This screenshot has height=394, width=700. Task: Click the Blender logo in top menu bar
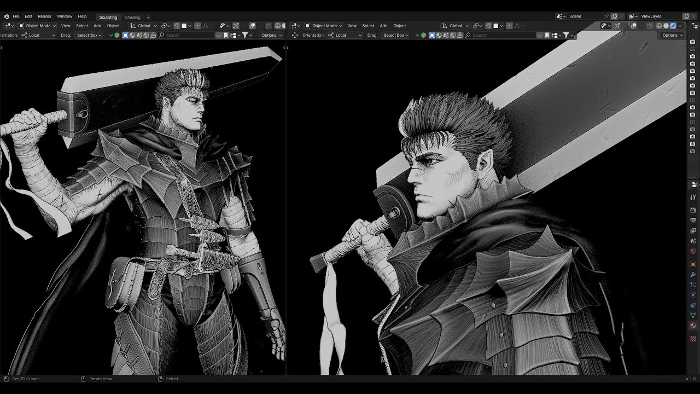pyautogui.click(x=6, y=16)
